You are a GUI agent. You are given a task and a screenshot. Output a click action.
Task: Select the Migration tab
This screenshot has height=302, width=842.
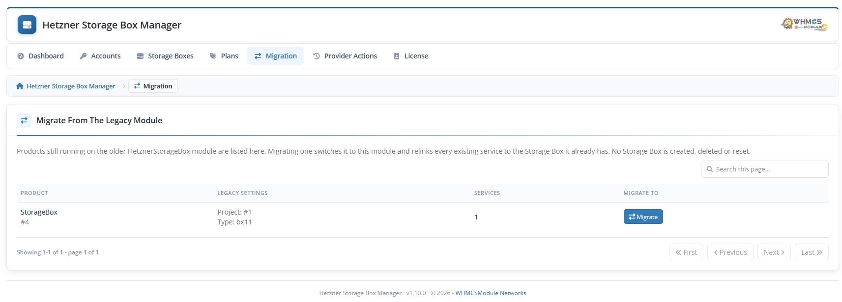tap(275, 56)
